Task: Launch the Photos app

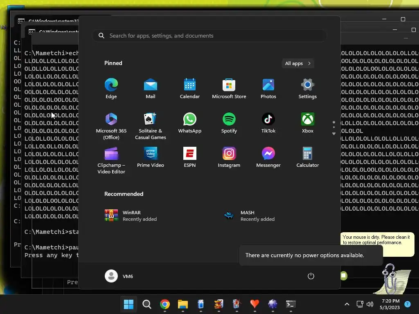Action: (x=268, y=89)
